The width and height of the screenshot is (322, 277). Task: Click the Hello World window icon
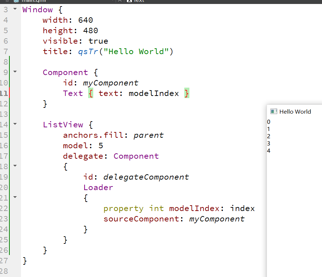point(274,111)
